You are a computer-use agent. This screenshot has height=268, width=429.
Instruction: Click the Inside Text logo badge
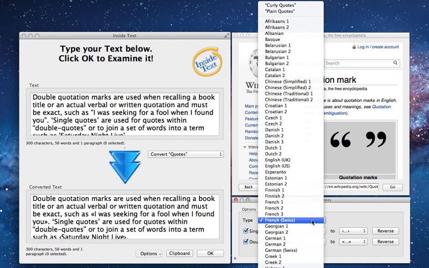tap(207, 62)
